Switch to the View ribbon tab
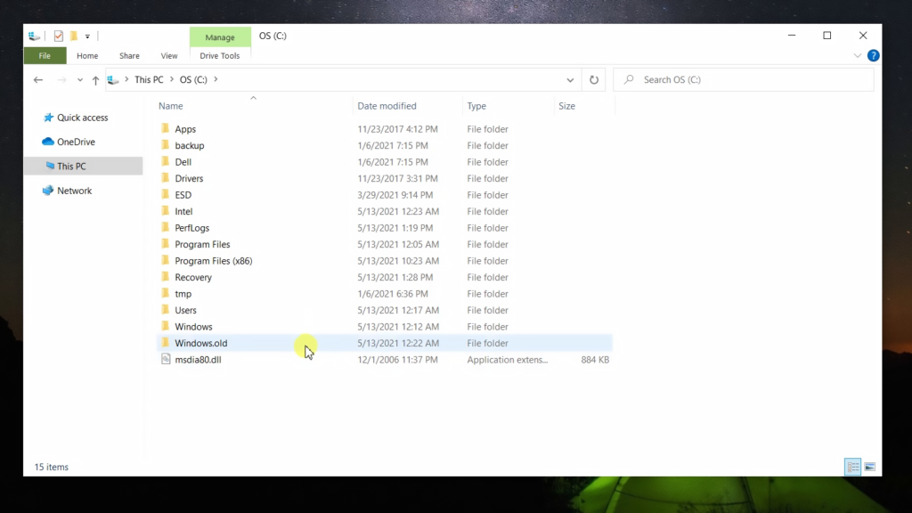Screen dimensions: 912x513 [x=169, y=56]
